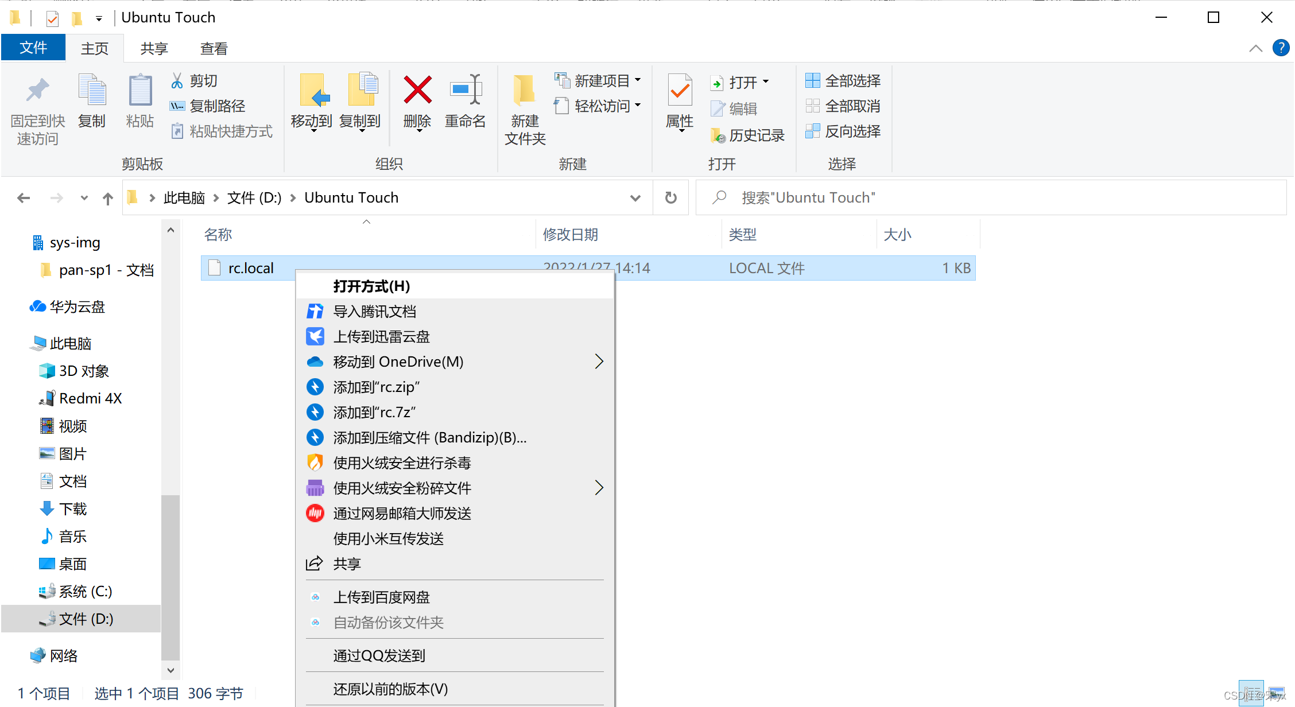The width and height of the screenshot is (1295, 707).
Task: Click the D: drive breadcrumb
Action: point(254,198)
